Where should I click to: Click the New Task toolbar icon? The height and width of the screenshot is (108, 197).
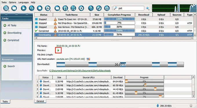[x=6, y=8]
